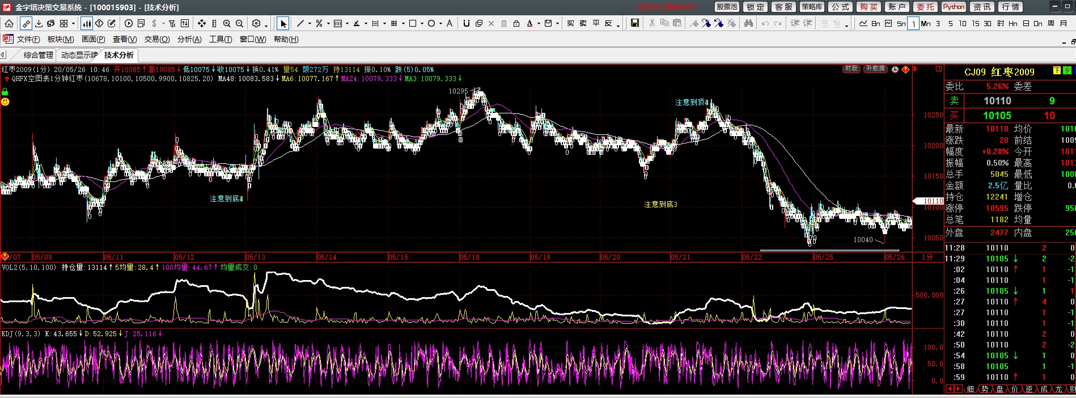Click the 策略库 button
Viewport: 1076px width, 398px height.
coord(812,7)
